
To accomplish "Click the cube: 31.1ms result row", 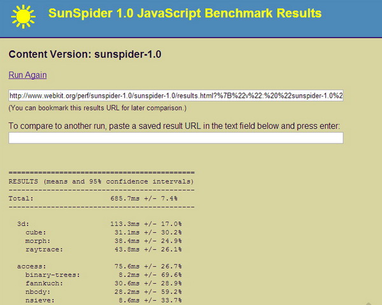I will (104, 232).
